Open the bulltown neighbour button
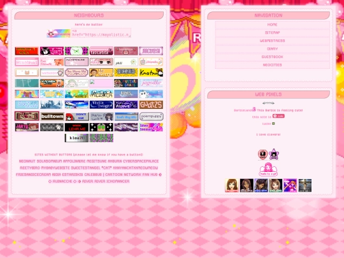 click(52, 117)
